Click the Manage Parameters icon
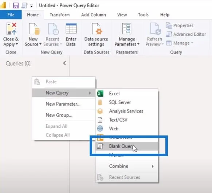This screenshot has width=212, height=193. [127, 28]
